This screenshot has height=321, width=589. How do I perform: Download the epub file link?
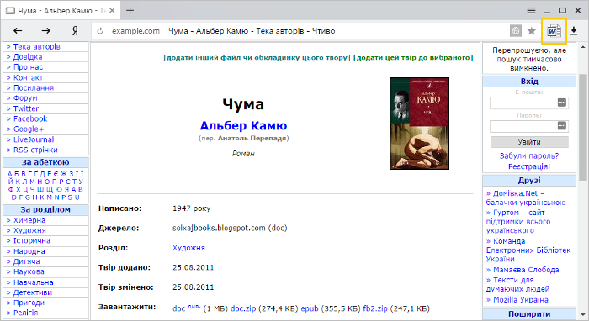tap(310, 308)
